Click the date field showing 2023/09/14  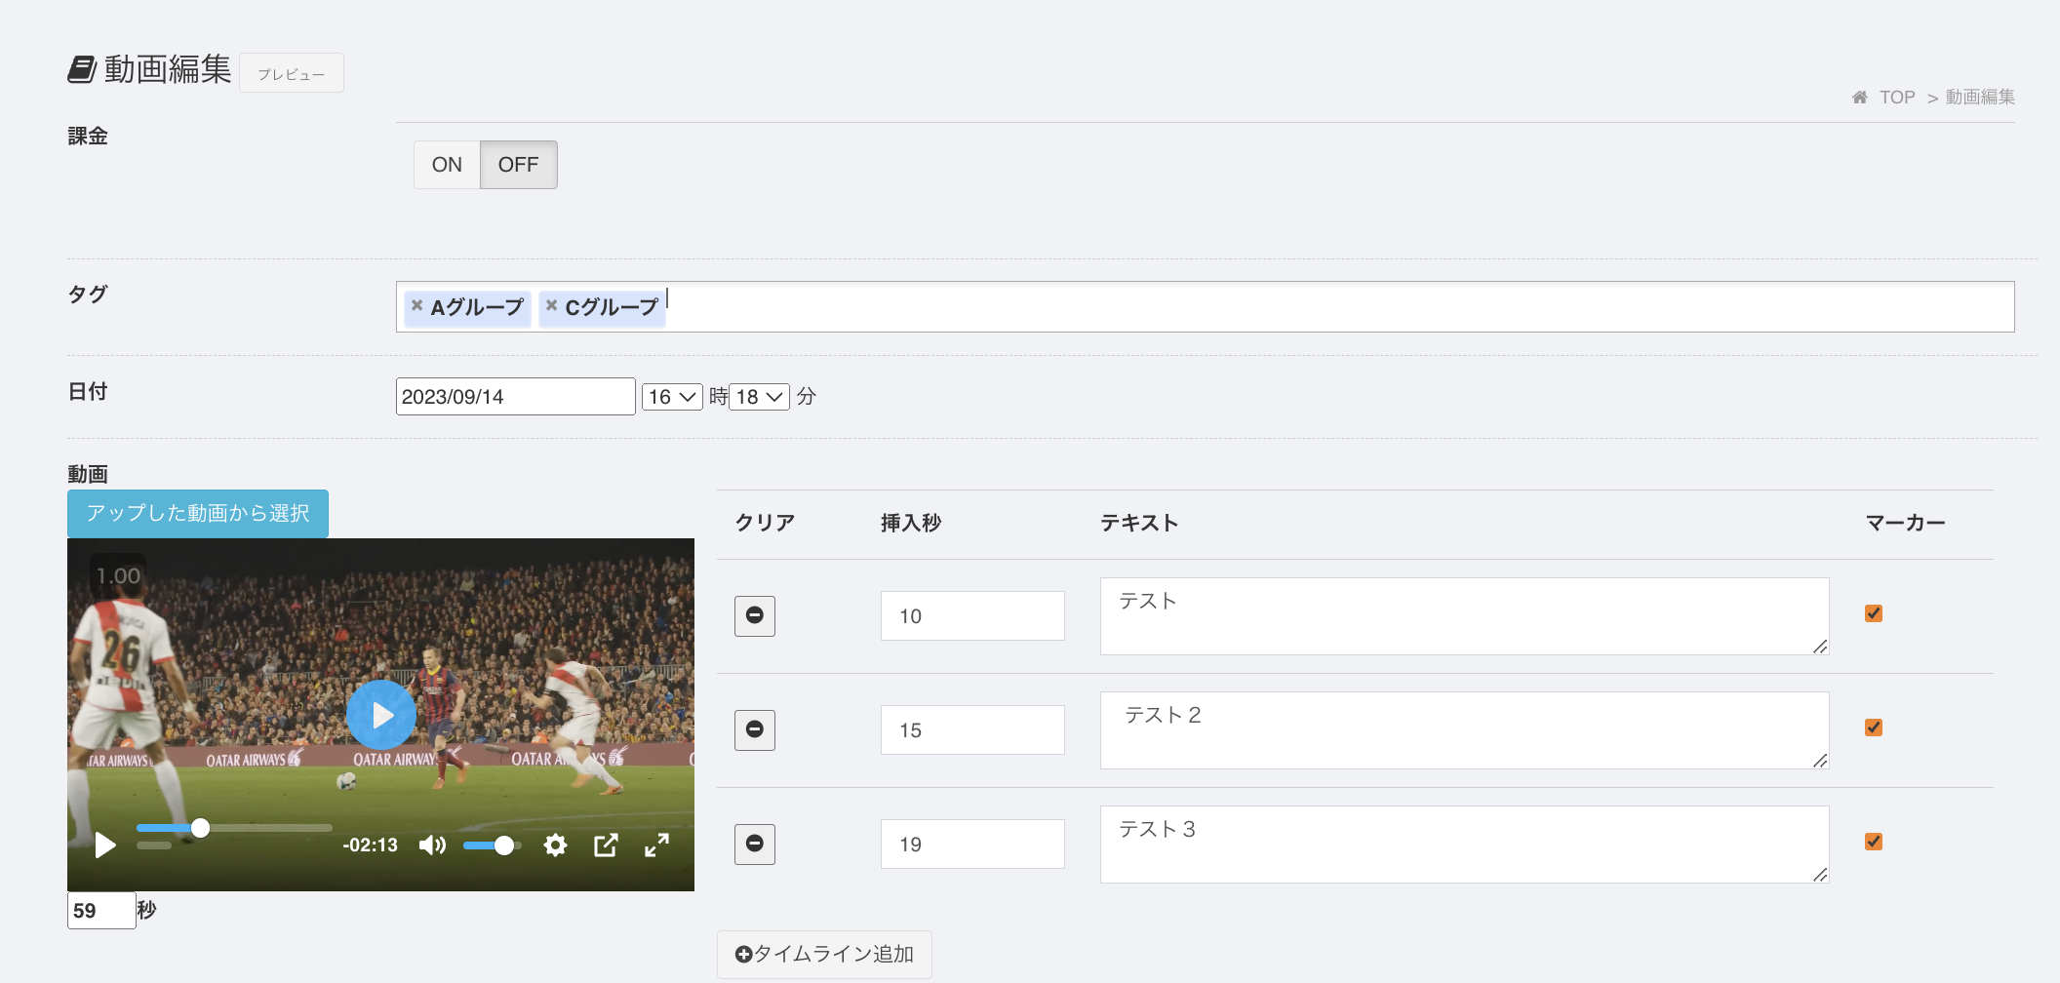pyautogui.click(x=516, y=397)
